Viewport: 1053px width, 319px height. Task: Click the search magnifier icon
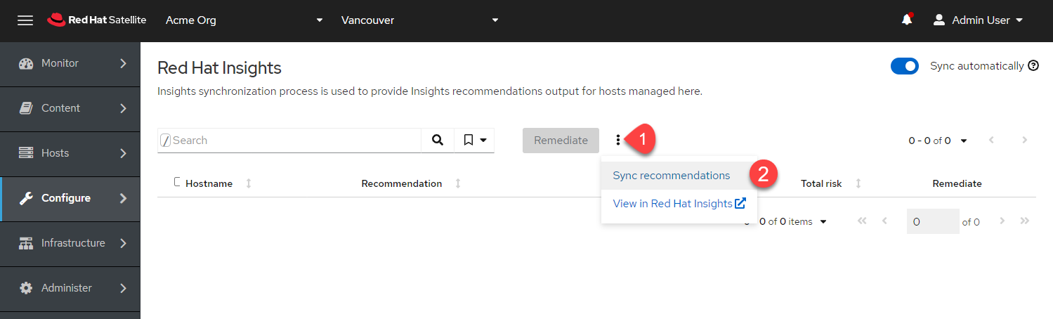tap(438, 141)
